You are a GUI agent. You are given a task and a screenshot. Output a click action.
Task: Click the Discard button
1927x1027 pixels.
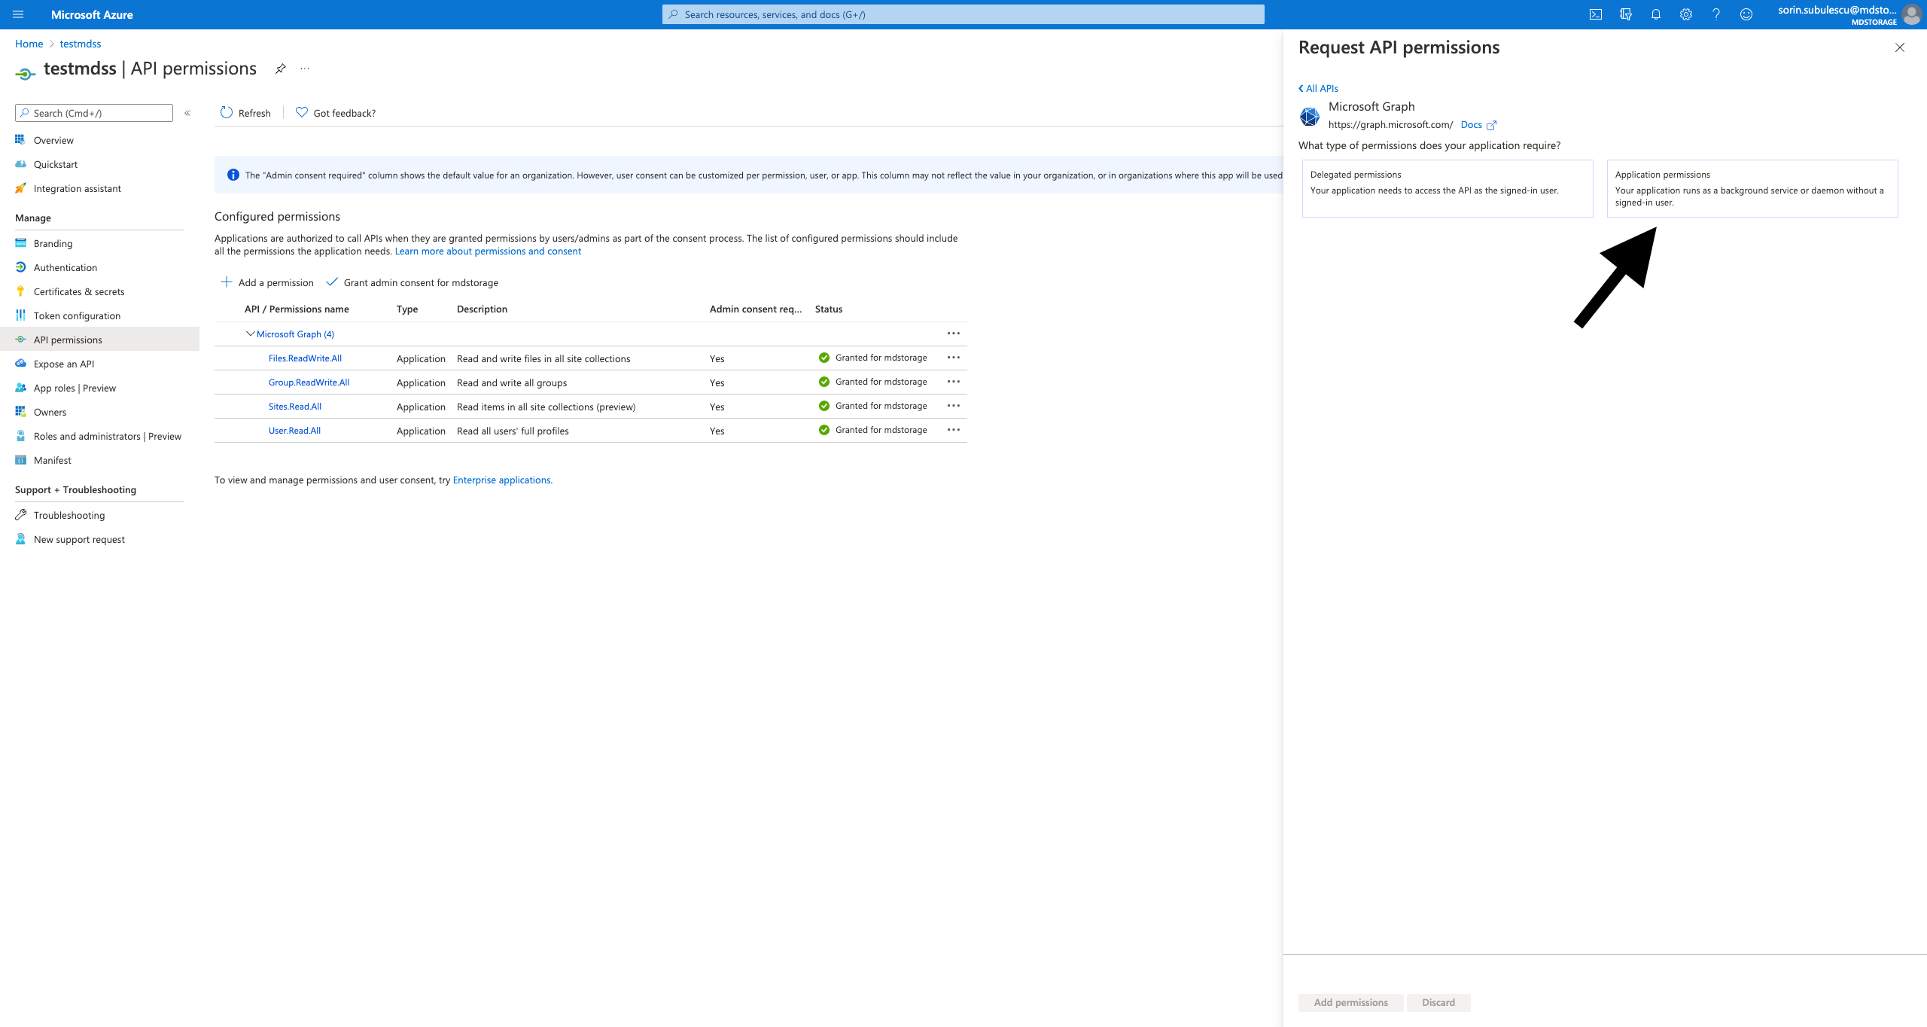[1438, 1002]
